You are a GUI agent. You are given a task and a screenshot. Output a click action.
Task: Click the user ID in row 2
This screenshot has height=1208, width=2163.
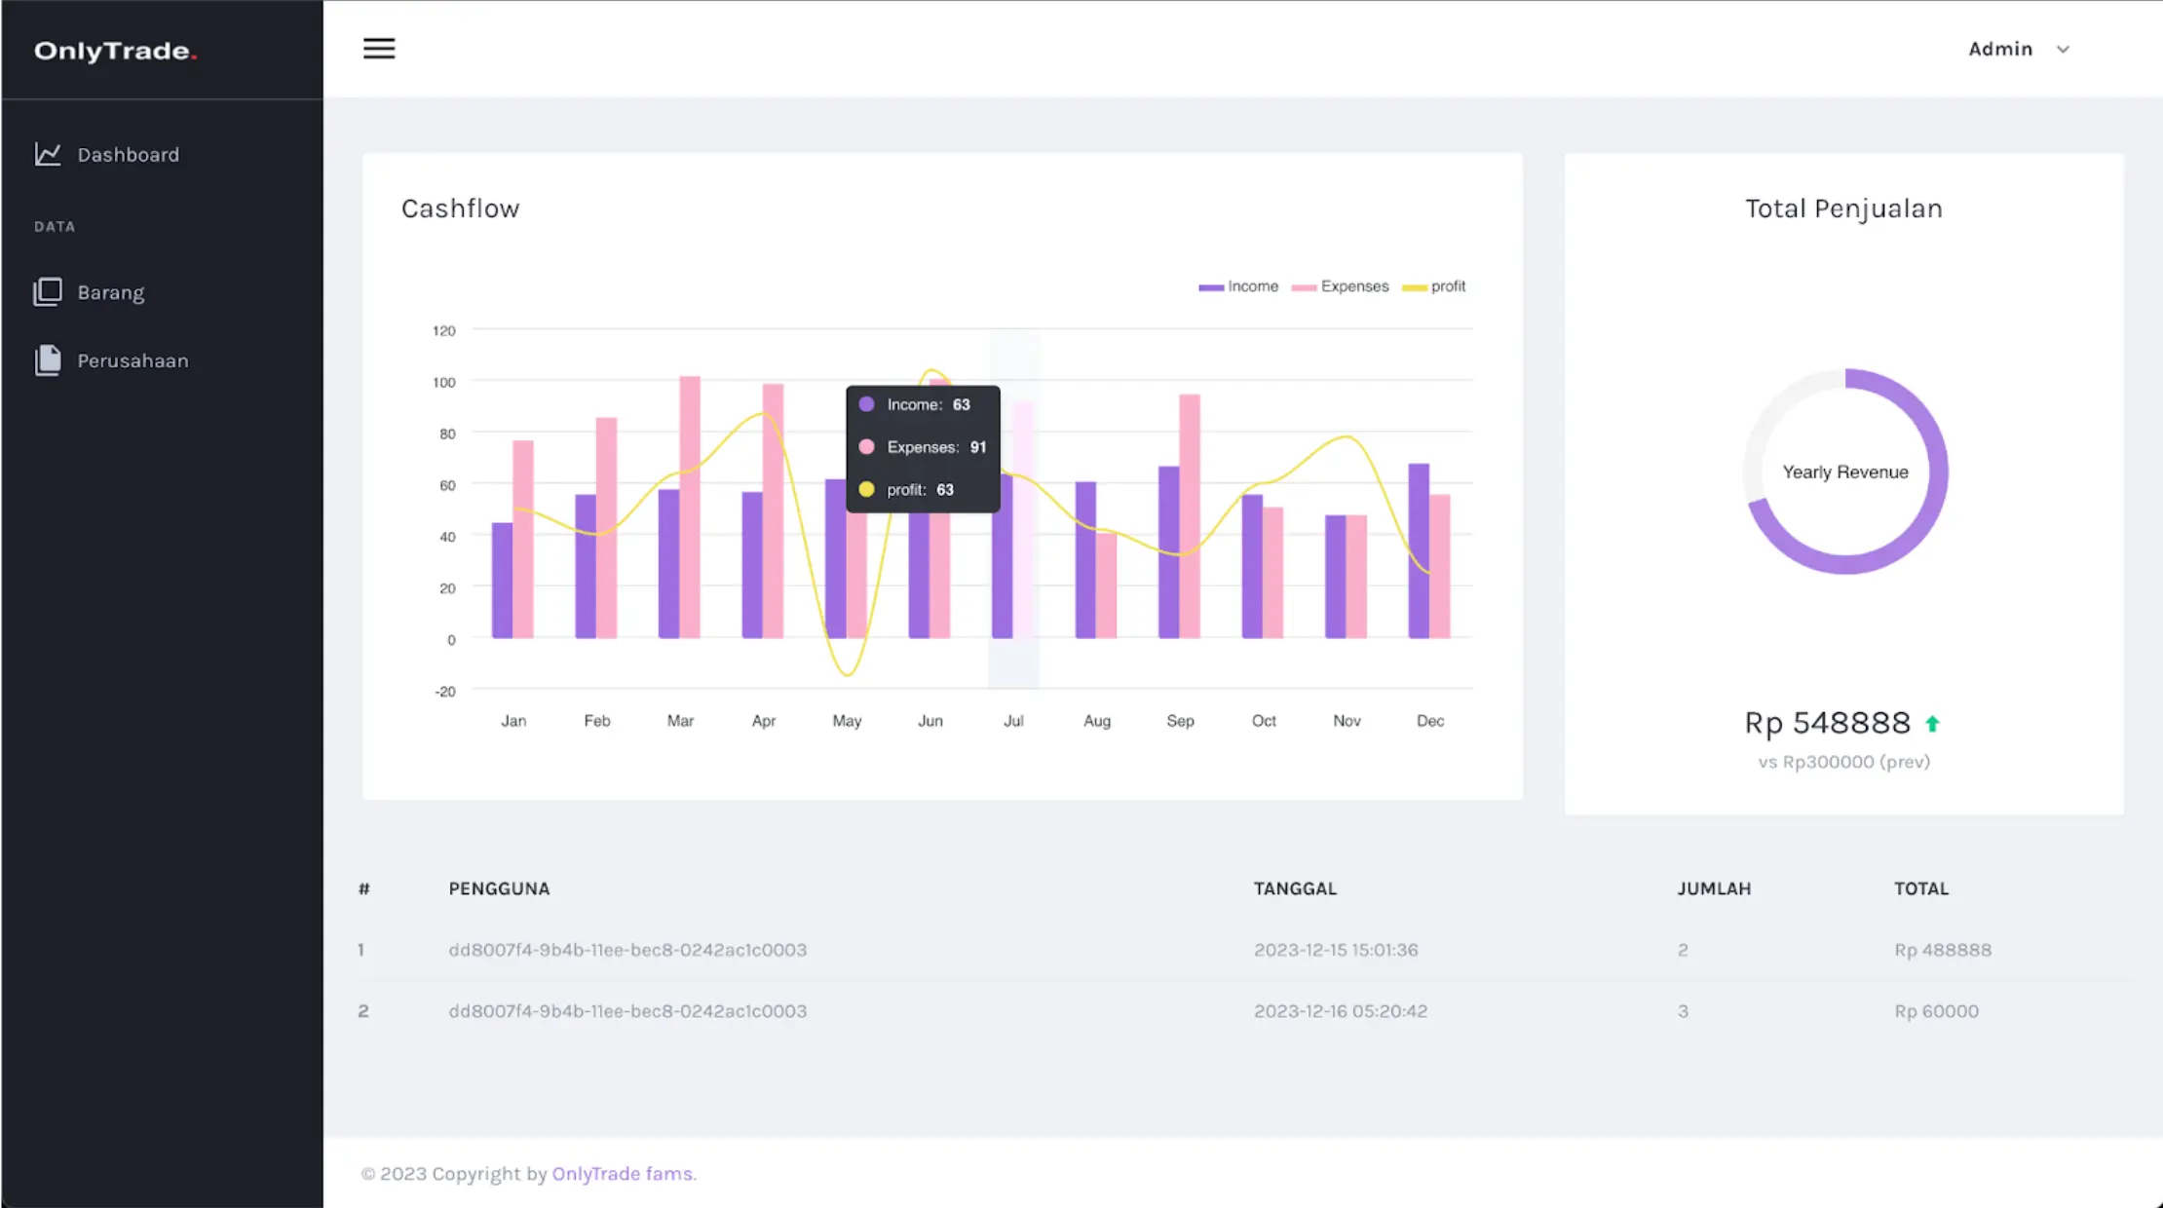click(x=627, y=1011)
